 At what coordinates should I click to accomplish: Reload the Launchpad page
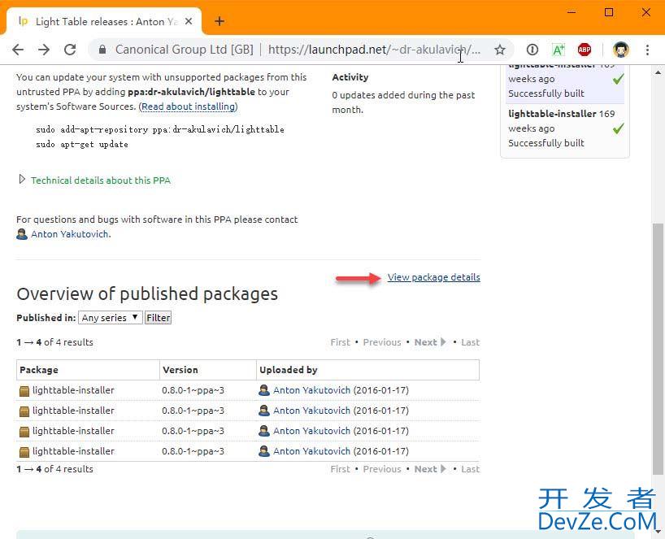70,50
